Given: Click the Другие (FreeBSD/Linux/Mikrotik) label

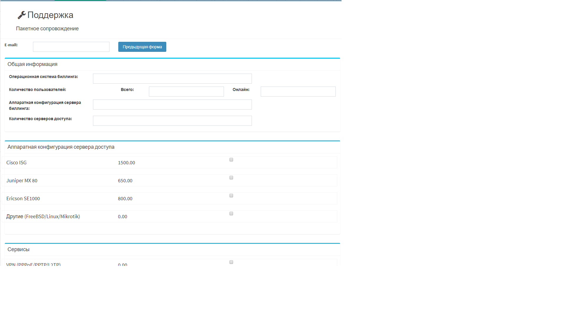Looking at the screenshot, I should click(43, 216).
